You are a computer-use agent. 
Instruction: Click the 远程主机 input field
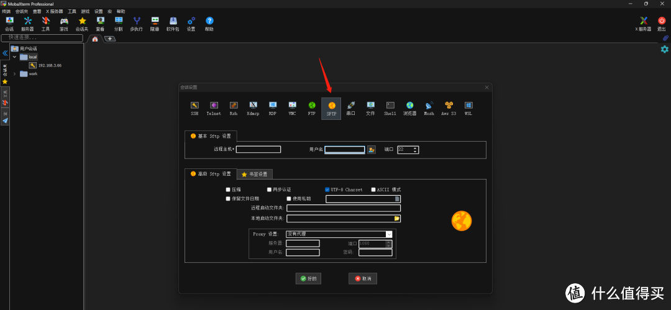coord(258,150)
